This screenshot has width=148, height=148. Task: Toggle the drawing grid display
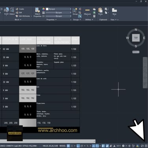click(68, 146)
